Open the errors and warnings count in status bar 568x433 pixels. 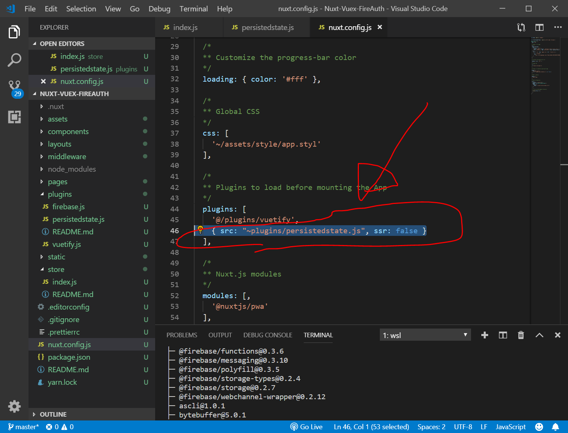(x=60, y=427)
